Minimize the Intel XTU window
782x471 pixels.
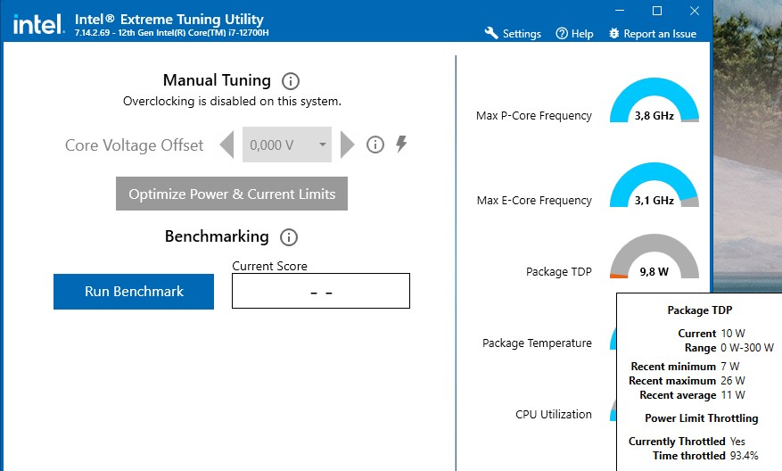[x=620, y=11]
